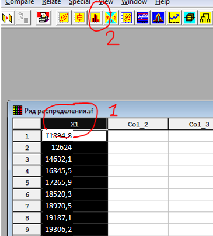
Task: Click the cell with value 18520,3
Action: point(74,194)
